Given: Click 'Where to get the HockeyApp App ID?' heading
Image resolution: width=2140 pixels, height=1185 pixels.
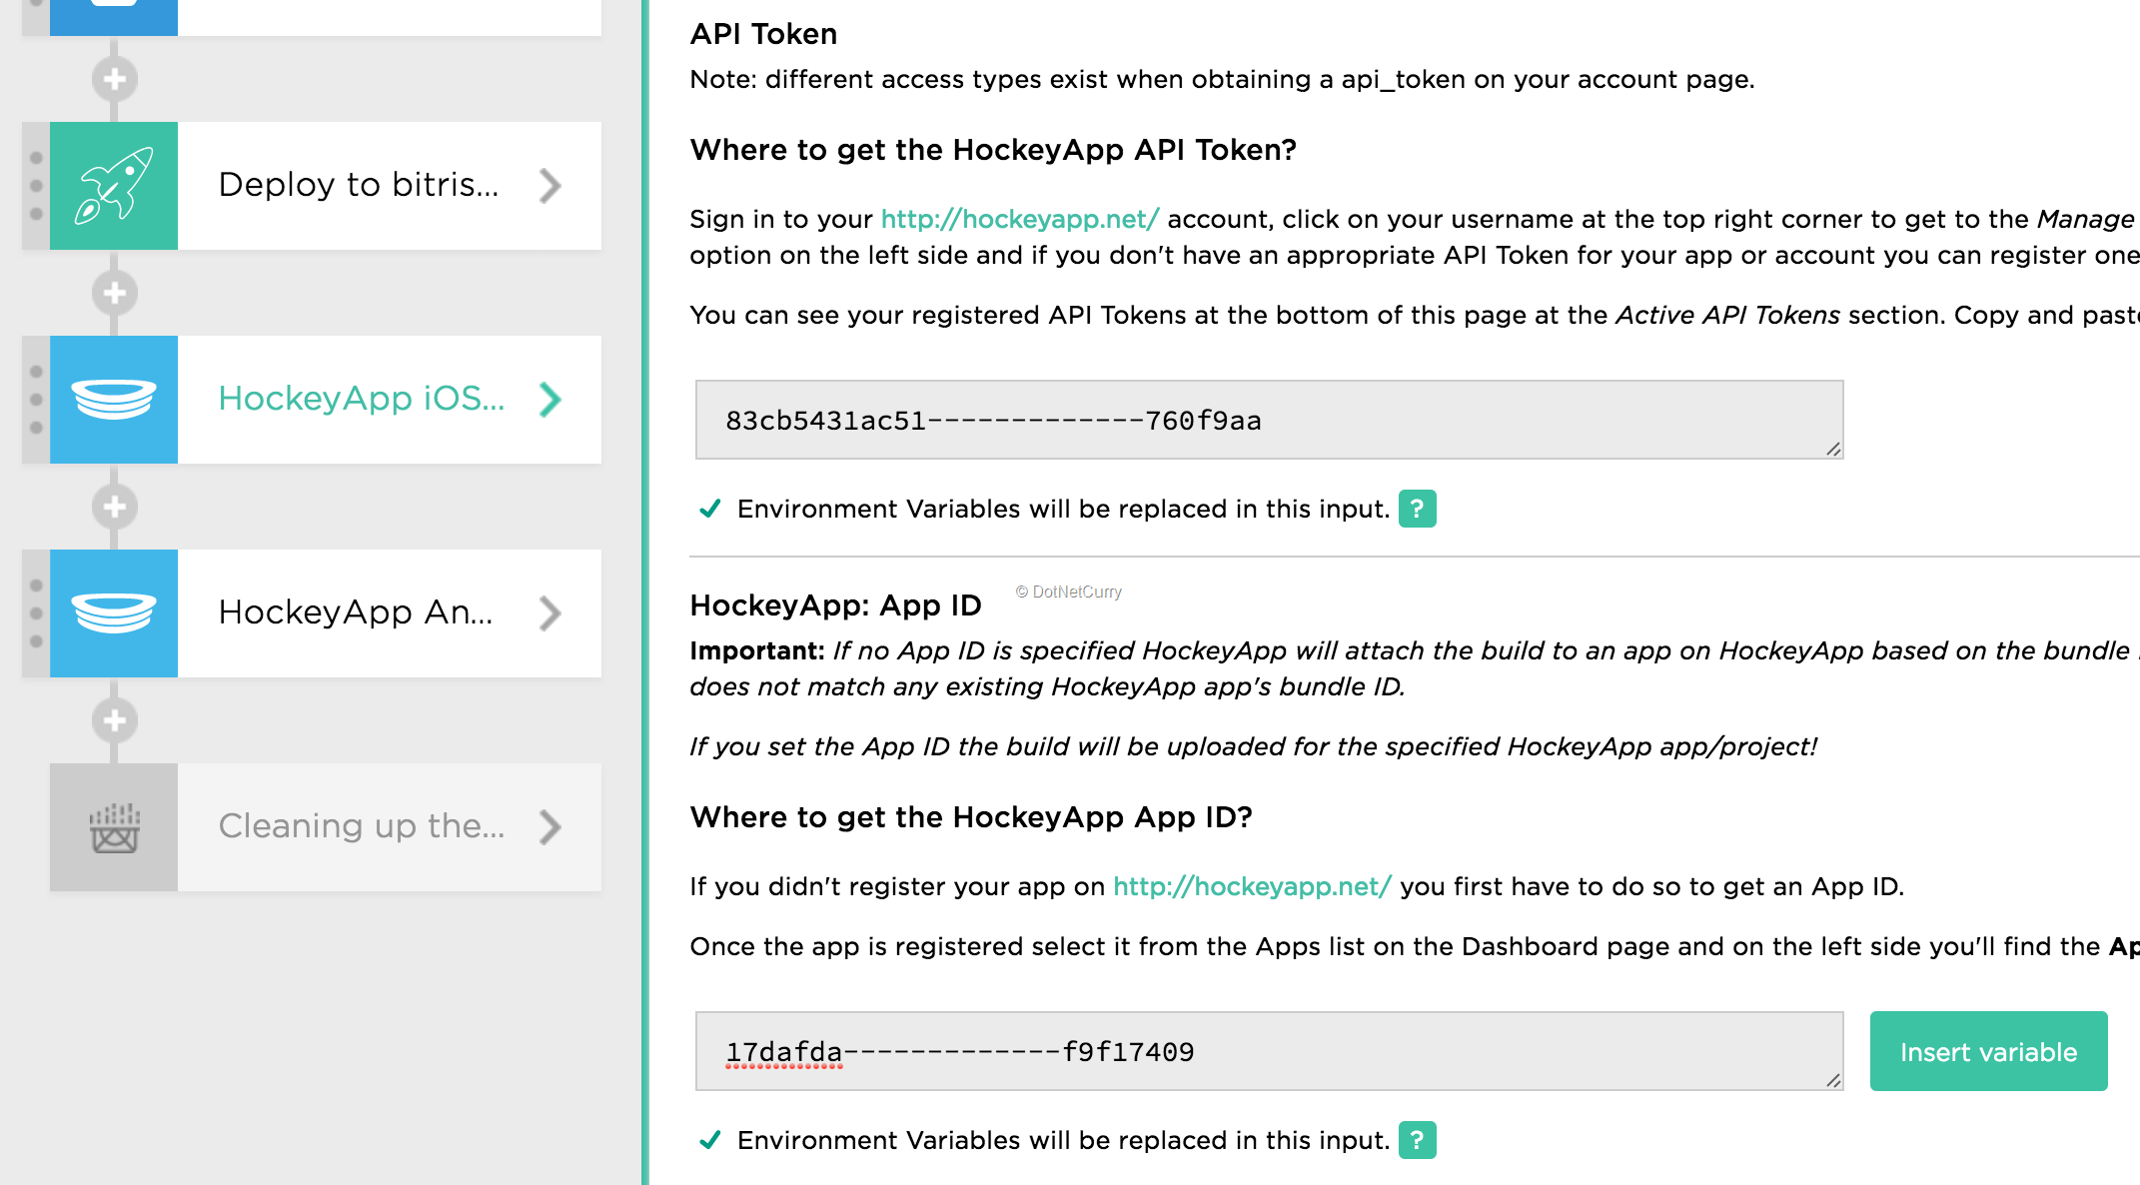Looking at the screenshot, I should [971, 817].
